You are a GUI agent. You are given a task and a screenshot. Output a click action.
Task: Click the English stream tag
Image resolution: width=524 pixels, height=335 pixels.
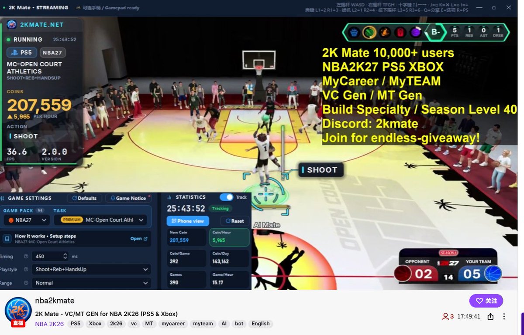(261, 324)
